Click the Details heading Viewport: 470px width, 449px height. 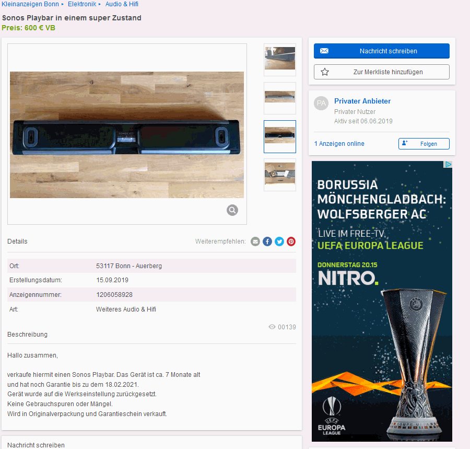click(x=17, y=241)
